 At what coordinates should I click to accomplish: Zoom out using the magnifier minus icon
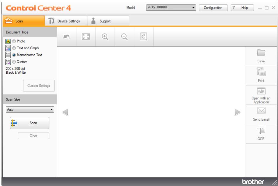click(124, 37)
